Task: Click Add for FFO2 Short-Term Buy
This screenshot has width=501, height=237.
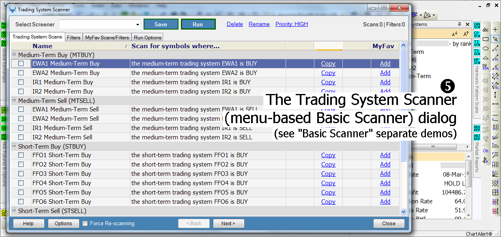Action: click(385, 164)
